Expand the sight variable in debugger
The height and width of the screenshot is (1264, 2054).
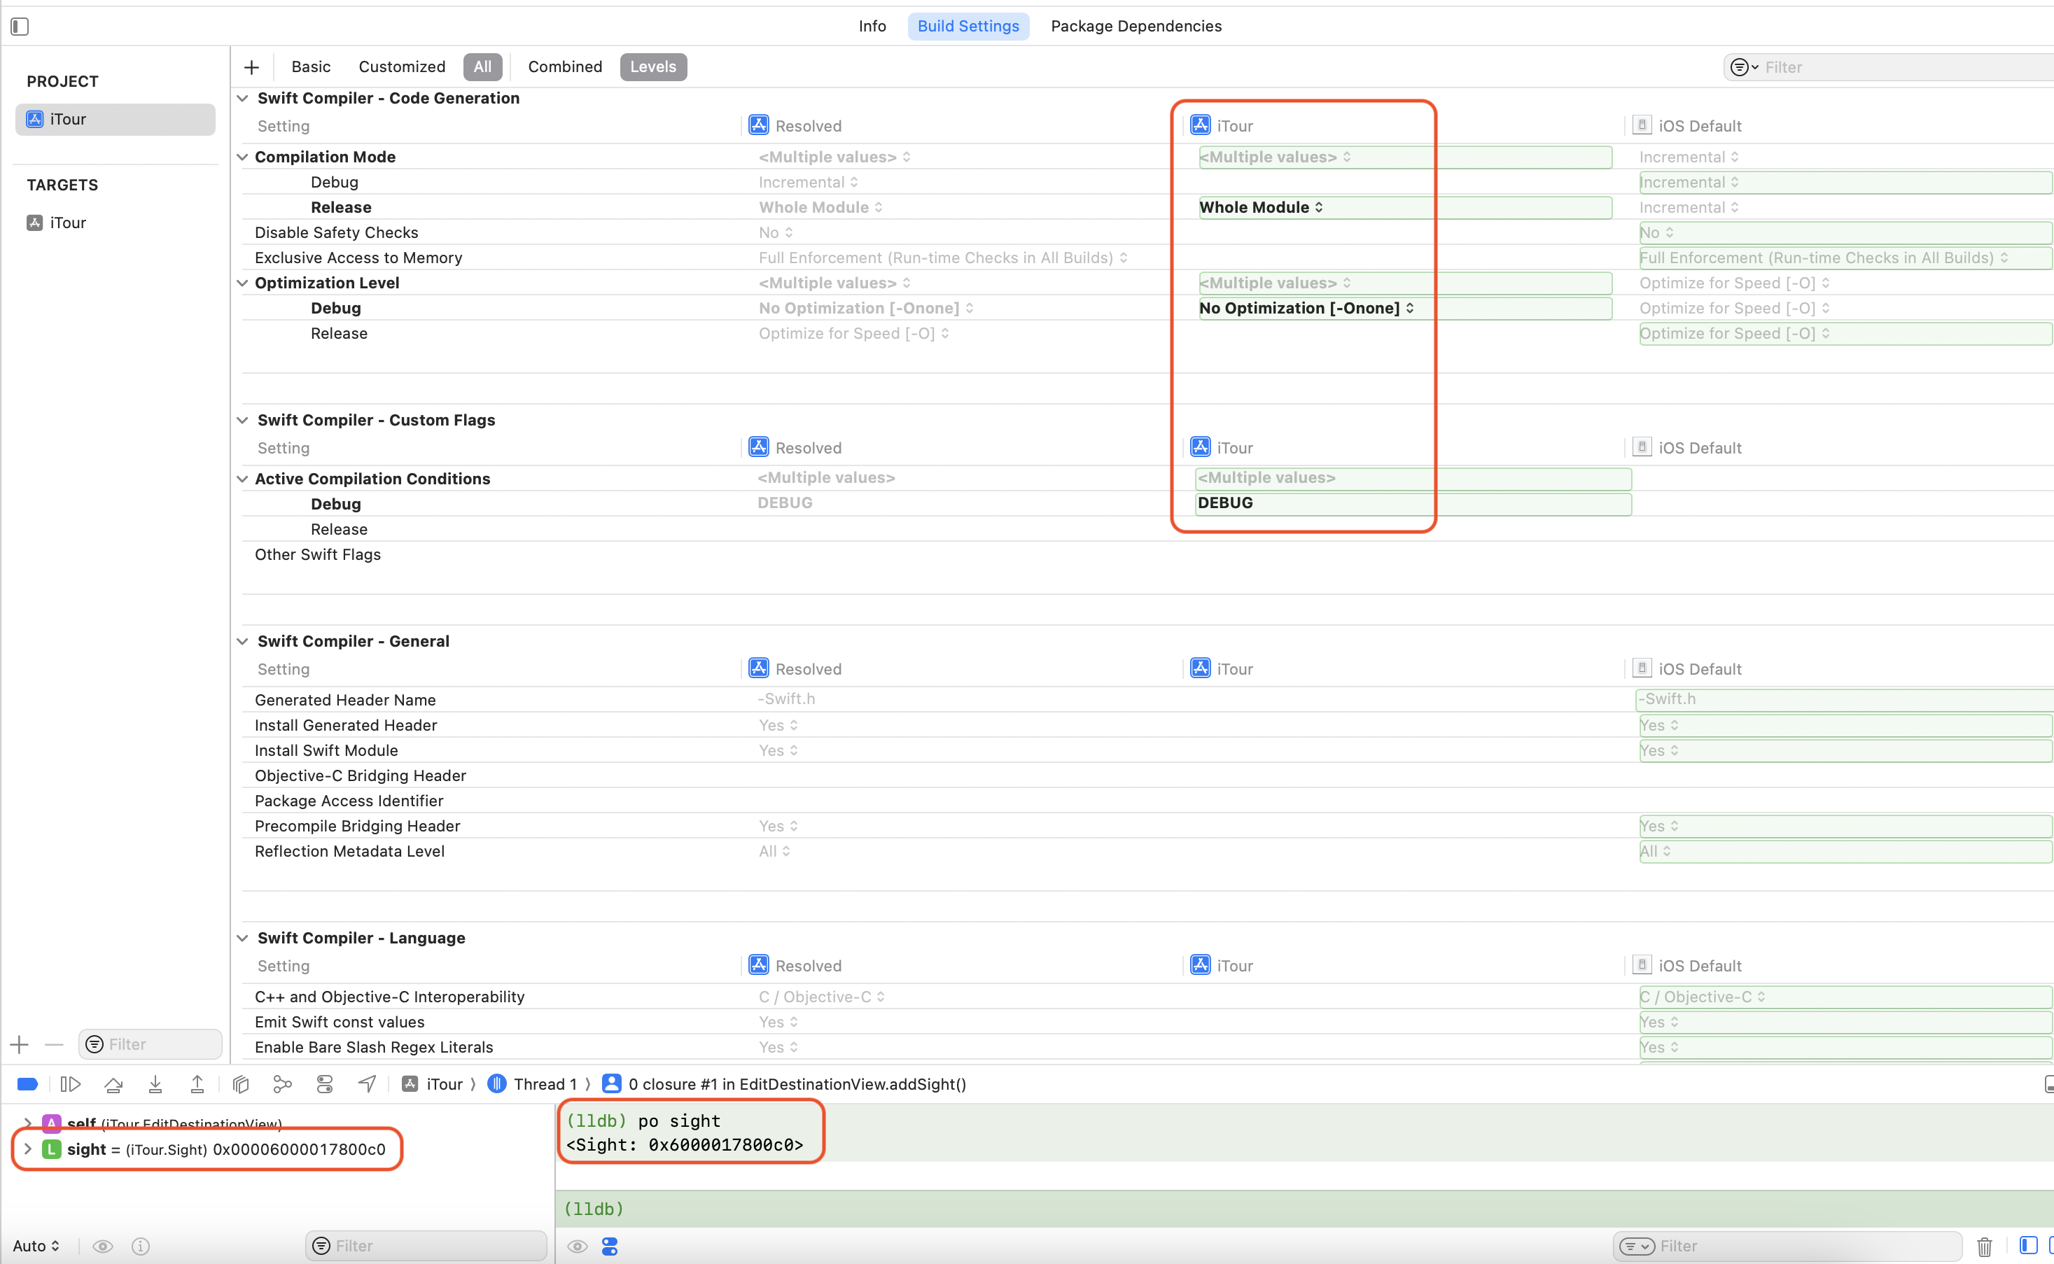tap(27, 1149)
